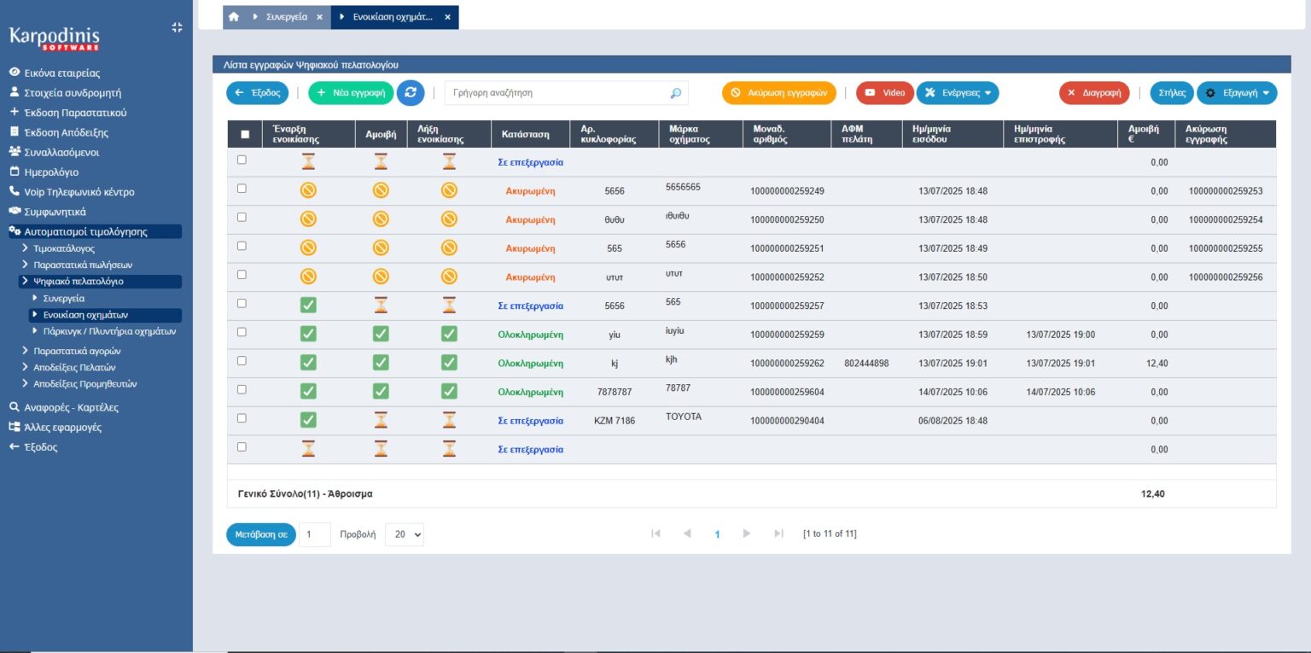
Task: Click the magnifier icon in quick search
Action: 675,93
